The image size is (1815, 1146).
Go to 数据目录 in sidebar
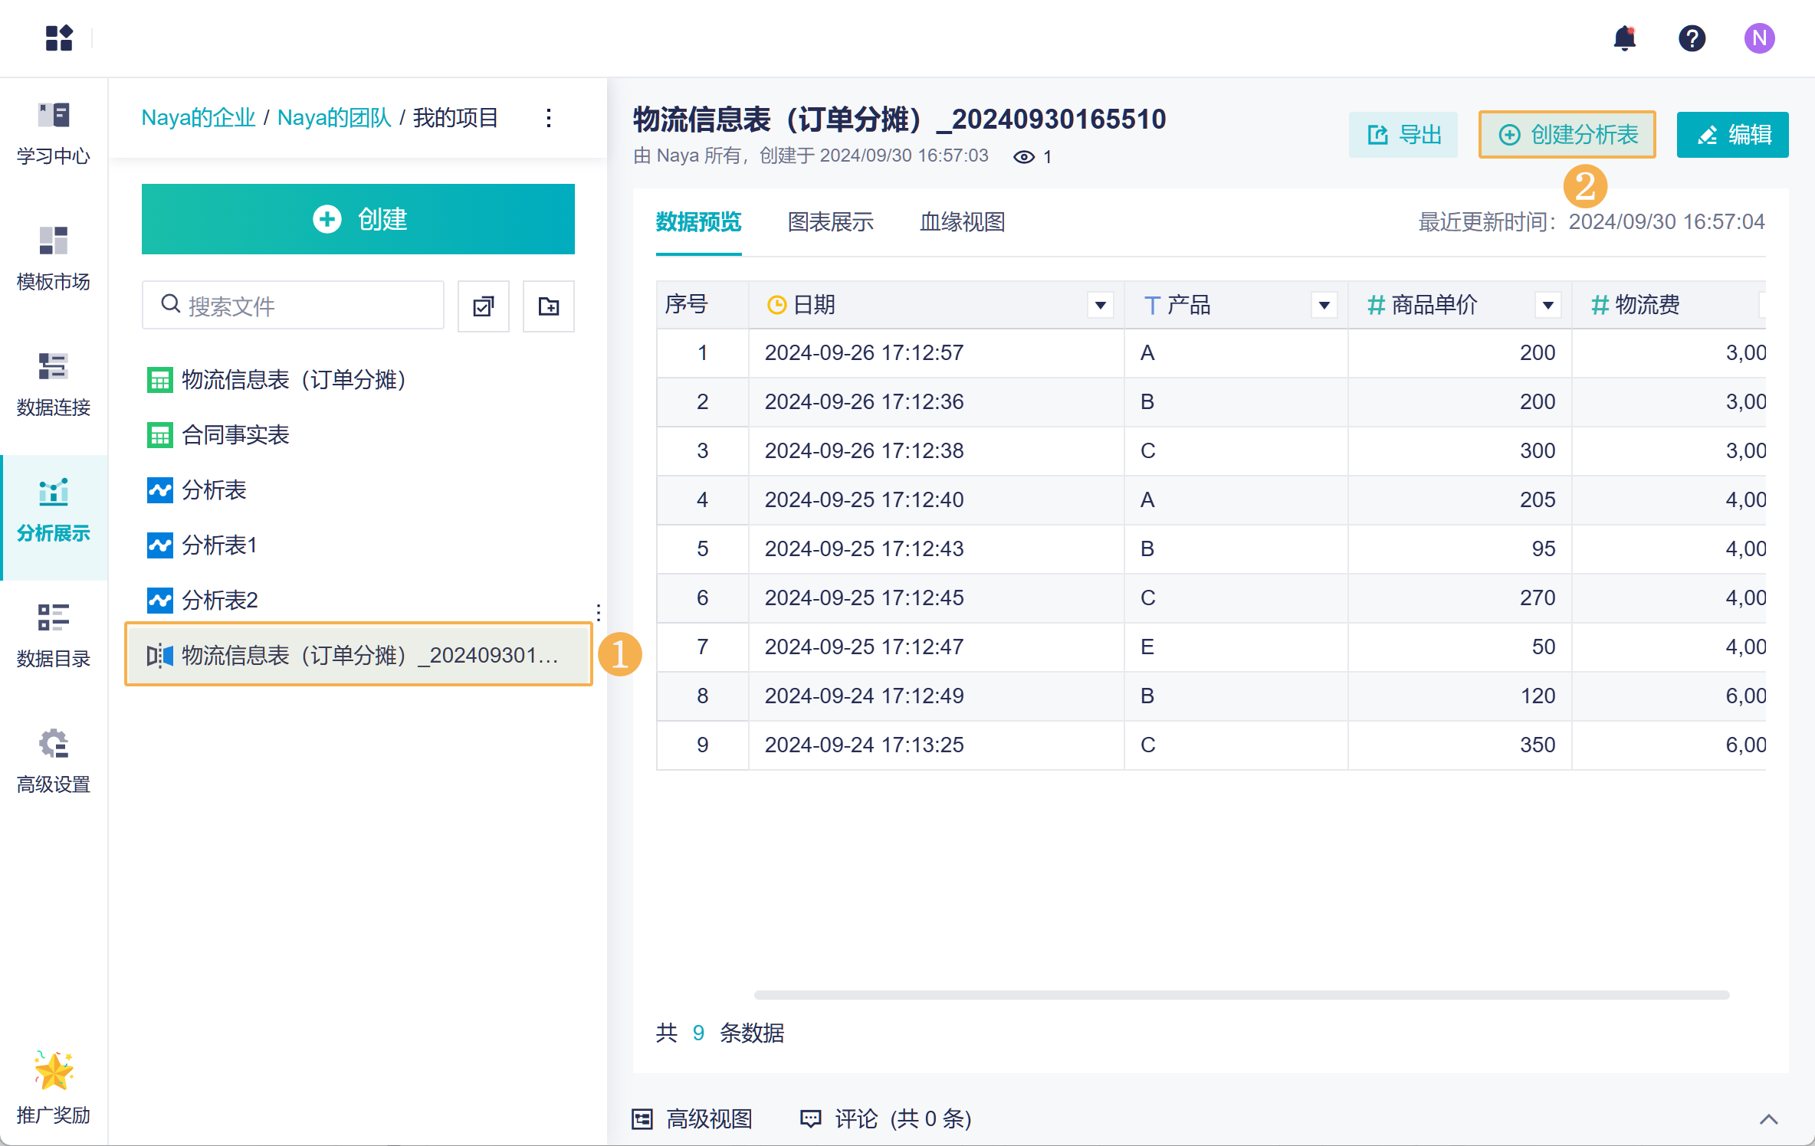[54, 636]
